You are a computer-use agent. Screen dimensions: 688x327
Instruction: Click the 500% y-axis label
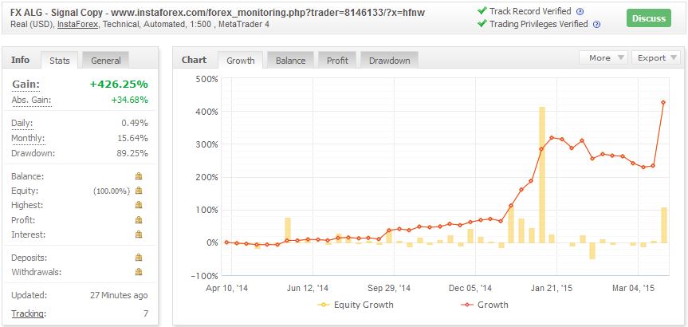pos(206,79)
